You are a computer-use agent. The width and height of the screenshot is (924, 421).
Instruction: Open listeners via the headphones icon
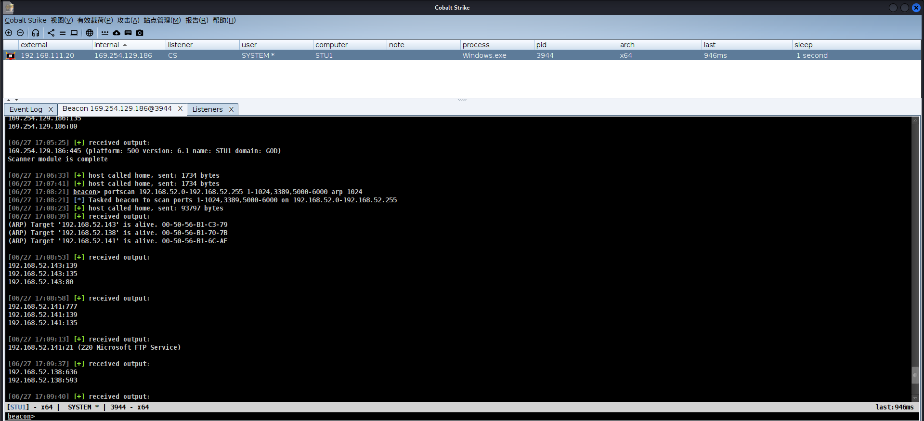(x=36, y=33)
